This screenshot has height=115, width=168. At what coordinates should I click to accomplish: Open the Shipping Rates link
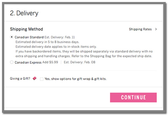click(x=140, y=29)
